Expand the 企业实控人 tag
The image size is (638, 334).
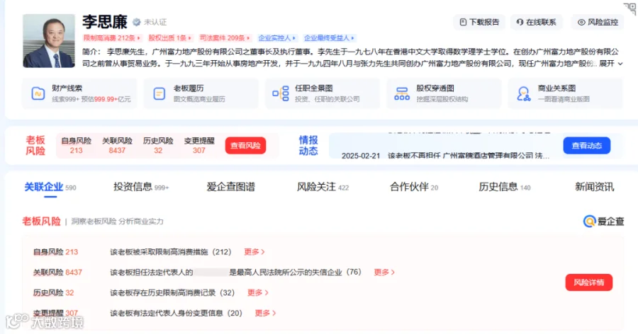277,38
